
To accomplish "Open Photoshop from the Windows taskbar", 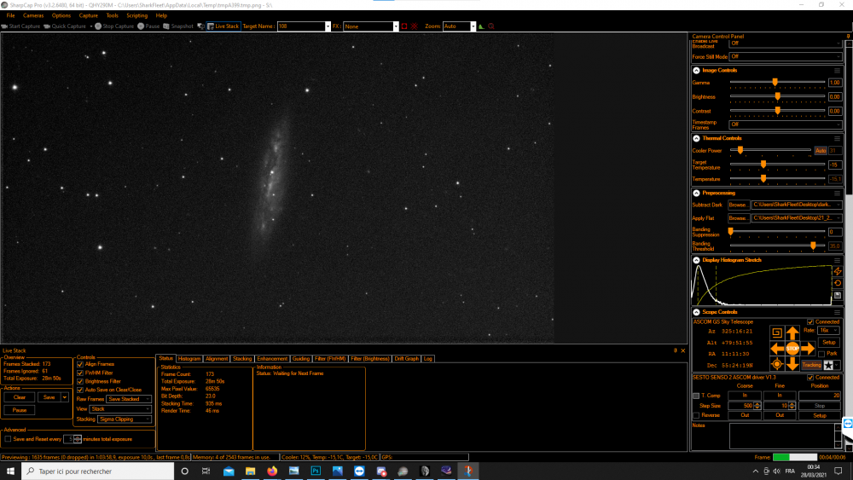I will tap(316, 471).
